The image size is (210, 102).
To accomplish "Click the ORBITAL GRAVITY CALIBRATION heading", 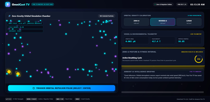I will (137, 16).
